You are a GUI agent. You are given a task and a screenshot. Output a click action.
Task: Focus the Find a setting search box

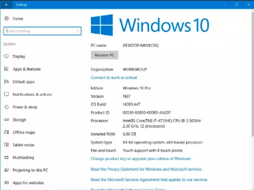click(42, 31)
